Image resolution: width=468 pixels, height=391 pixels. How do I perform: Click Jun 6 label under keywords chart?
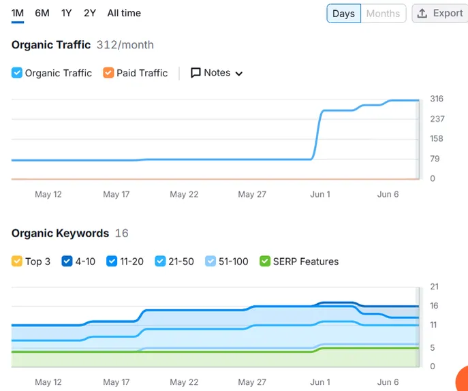coord(388,382)
